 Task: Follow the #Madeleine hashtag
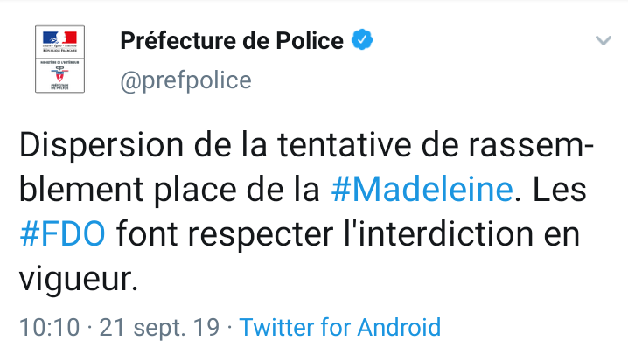click(422, 189)
